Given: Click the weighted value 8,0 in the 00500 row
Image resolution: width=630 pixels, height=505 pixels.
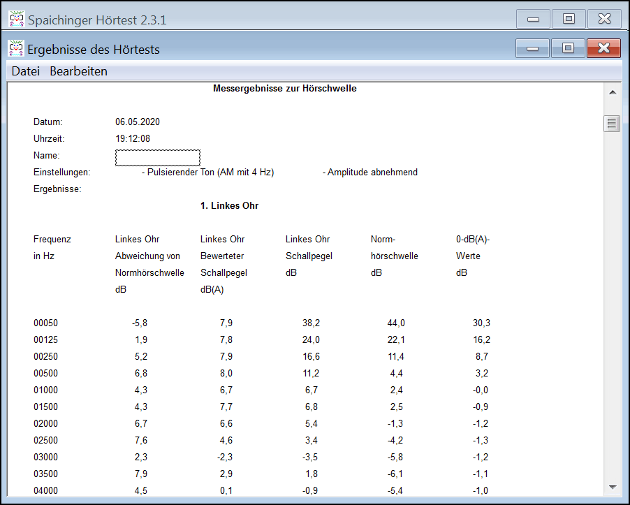Looking at the screenshot, I should click(x=226, y=373).
